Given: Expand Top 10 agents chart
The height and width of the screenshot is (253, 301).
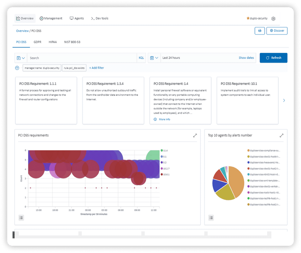Looking at the screenshot, I should click(x=282, y=136).
